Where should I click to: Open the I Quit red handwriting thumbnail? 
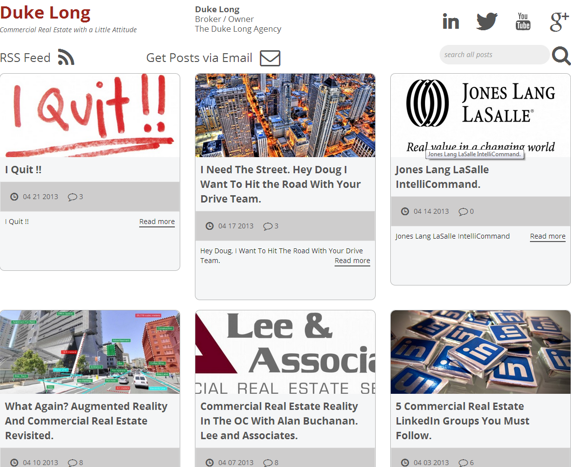[x=90, y=115]
